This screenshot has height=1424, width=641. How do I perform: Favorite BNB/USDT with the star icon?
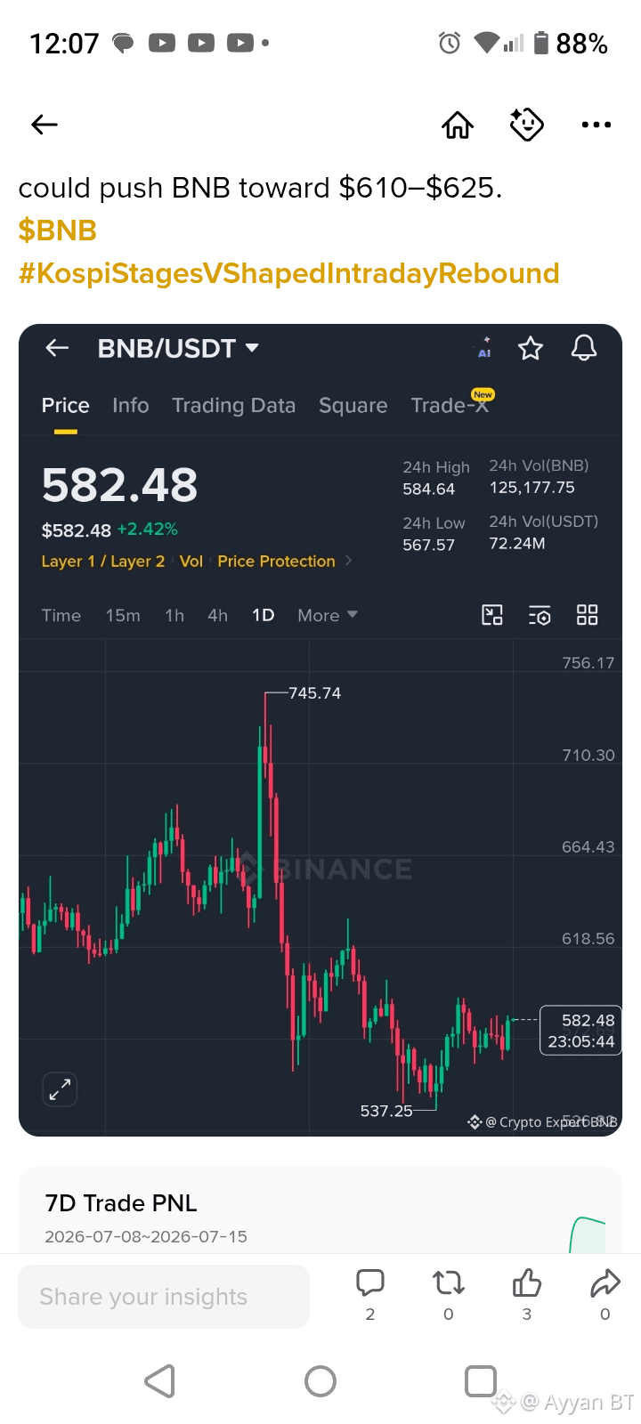pos(531,348)
